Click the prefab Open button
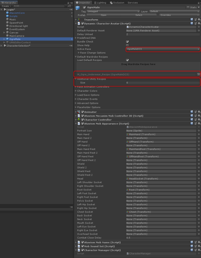This screenshot has width=201, height=258. click(104, 15)
